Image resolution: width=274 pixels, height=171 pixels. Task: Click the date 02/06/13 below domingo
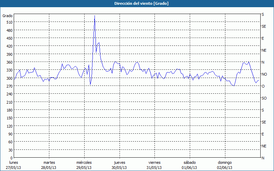(x=225, y=168)
